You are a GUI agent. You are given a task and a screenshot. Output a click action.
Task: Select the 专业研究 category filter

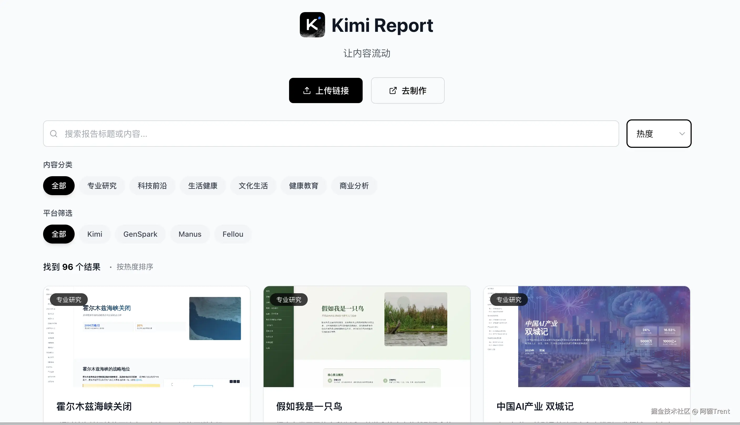(102, 186)
